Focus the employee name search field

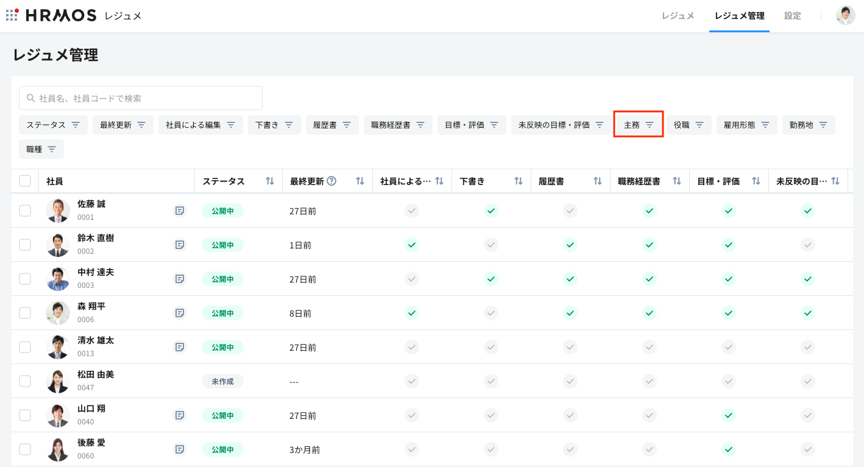(x=141, y=98)
